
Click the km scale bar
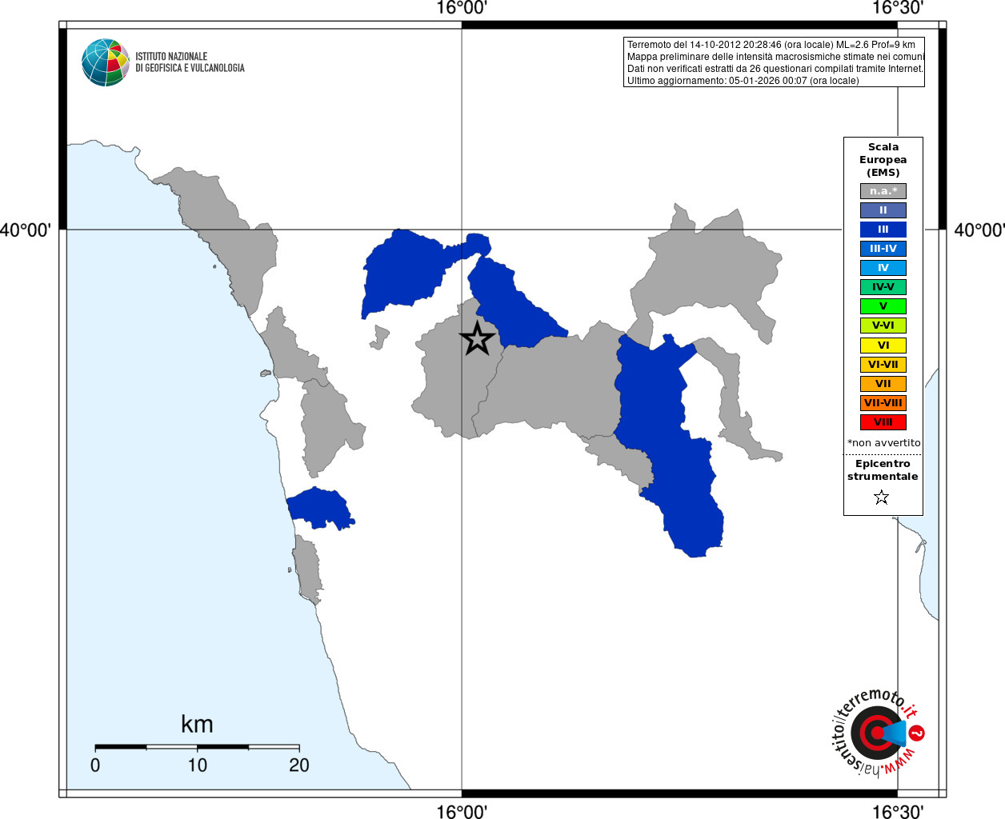click(x=197, y=746)
